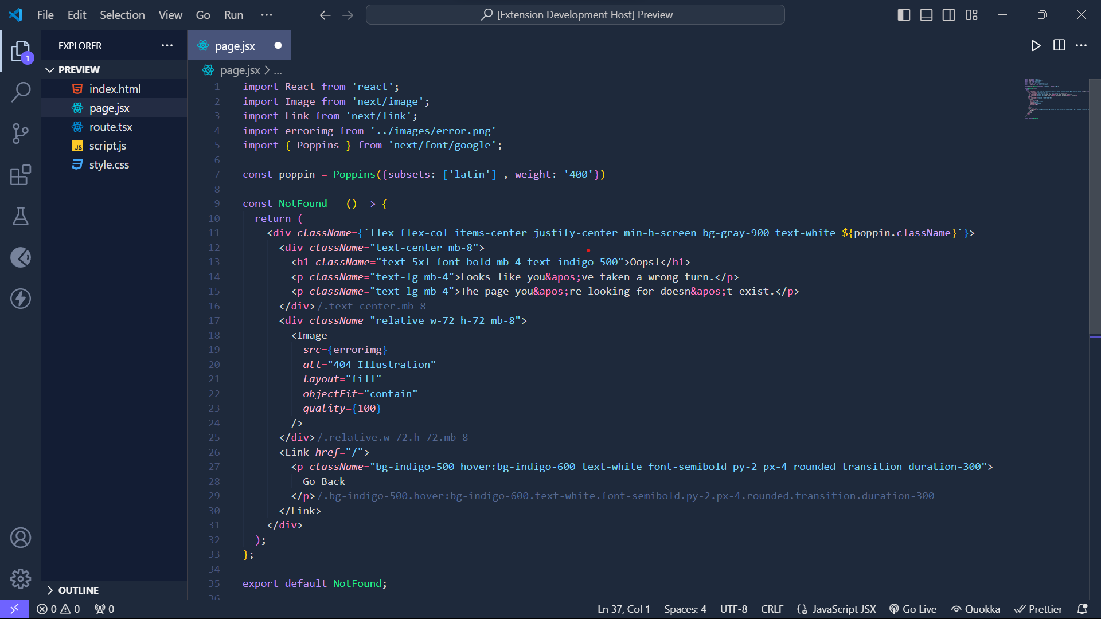This screenshot has width=1101, height=619.
Task: Open Source Control view icon
Action: point(21,134)
